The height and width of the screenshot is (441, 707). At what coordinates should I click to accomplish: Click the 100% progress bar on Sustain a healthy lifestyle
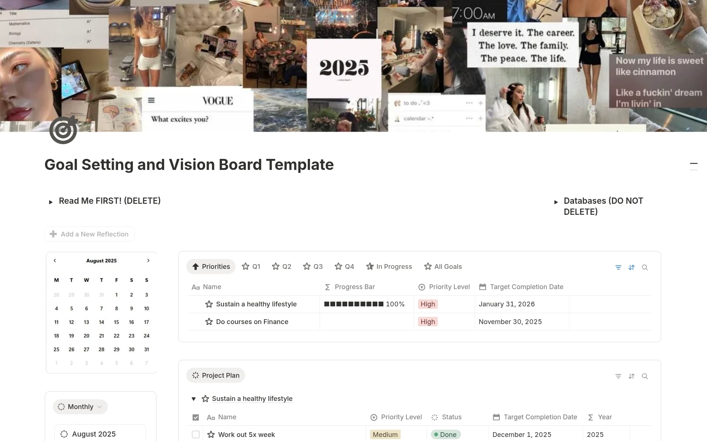click(x=353, y=304)
